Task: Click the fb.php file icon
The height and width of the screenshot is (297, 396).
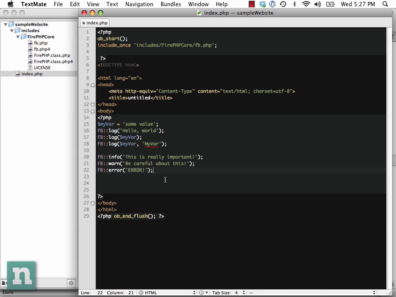Action: pos(30,43)
